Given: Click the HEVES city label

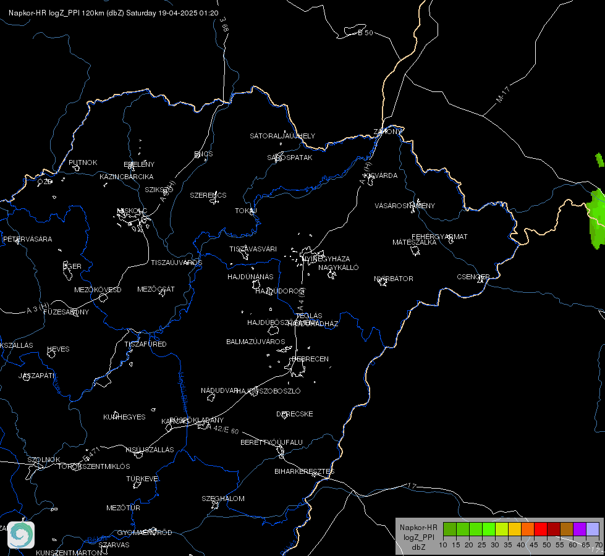Looking at the screenshot, I should [x=58, y=349].
